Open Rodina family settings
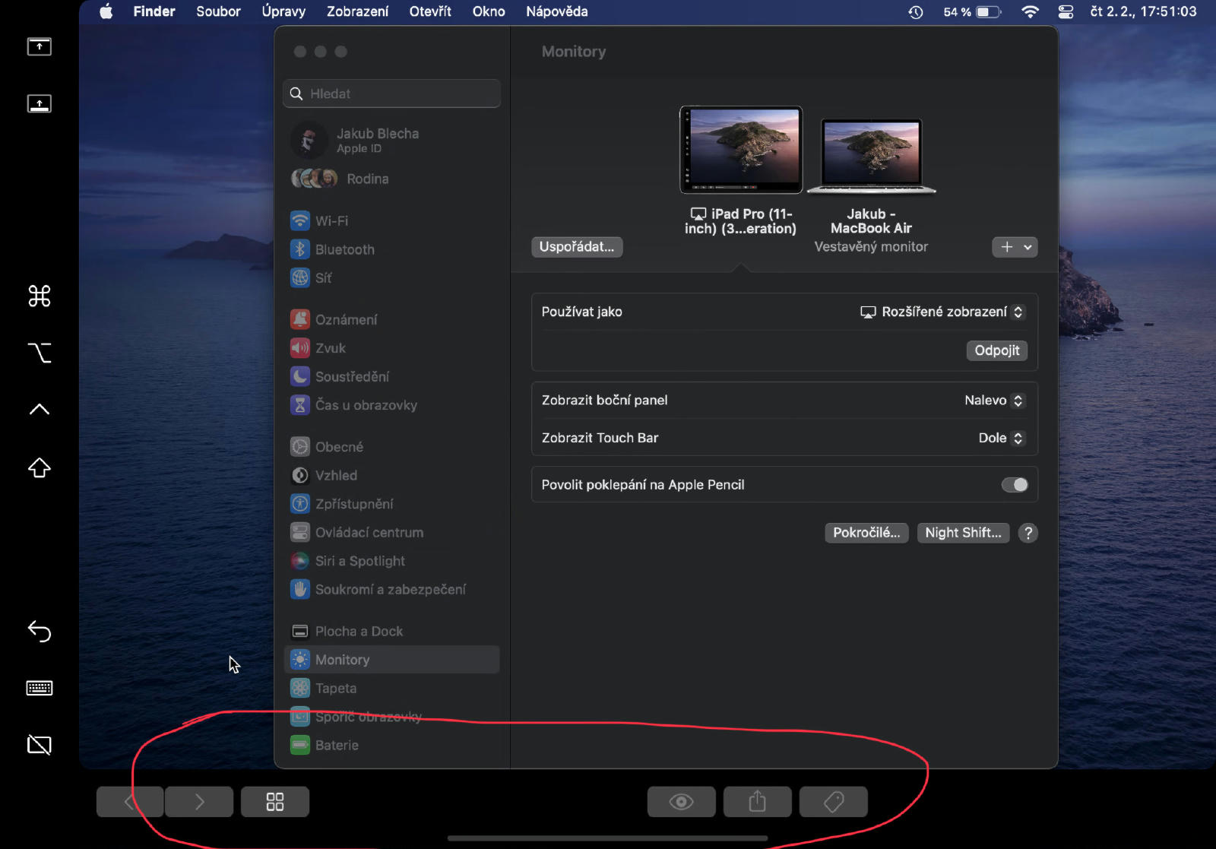 (391, 179)
